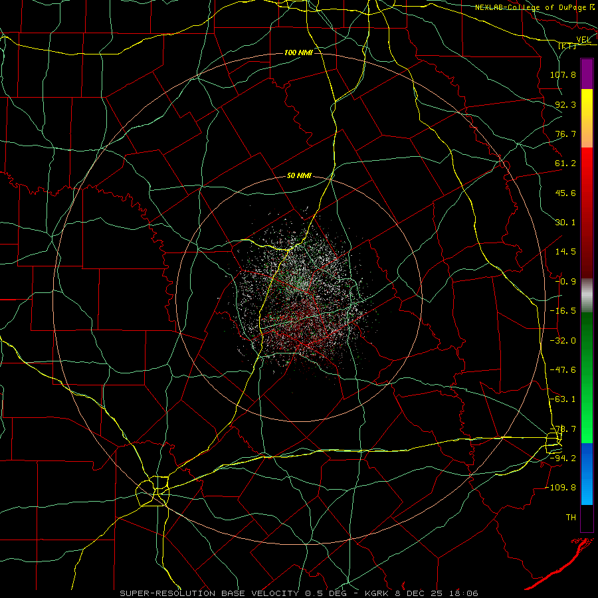Screen dimensions: 598x598
Task: Click the 76.7 scale value
Action: click(565, 134)
